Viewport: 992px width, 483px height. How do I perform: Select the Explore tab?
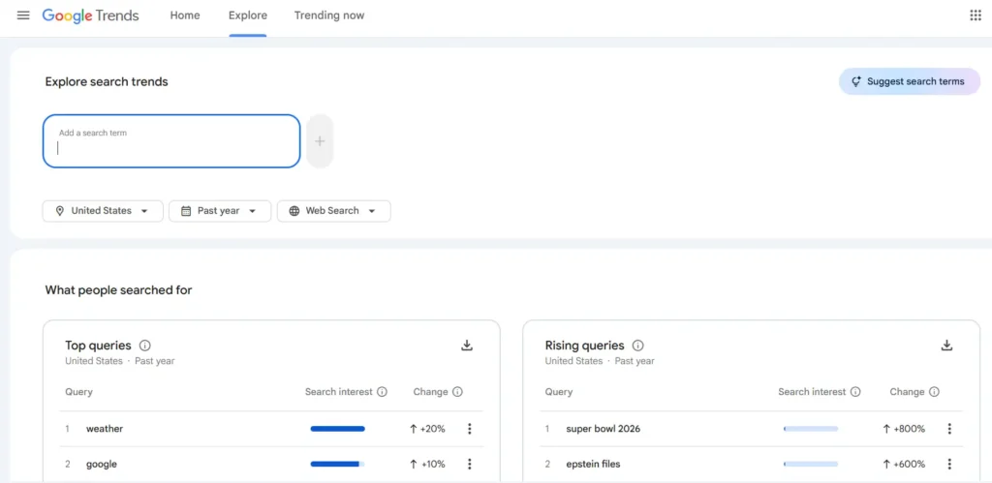pos(247,15)
